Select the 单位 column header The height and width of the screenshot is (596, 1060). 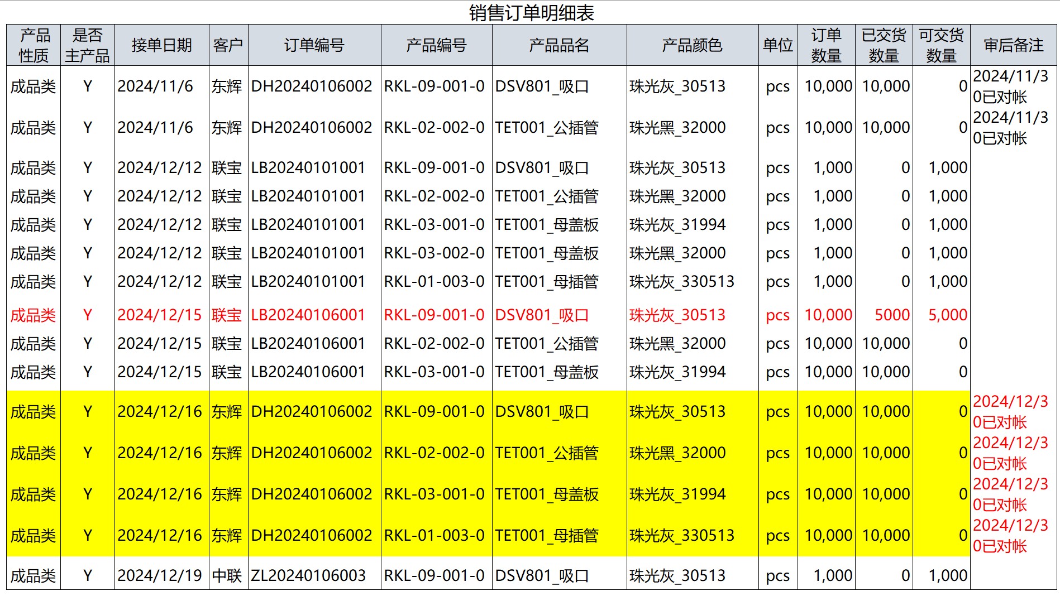[777, 45]
